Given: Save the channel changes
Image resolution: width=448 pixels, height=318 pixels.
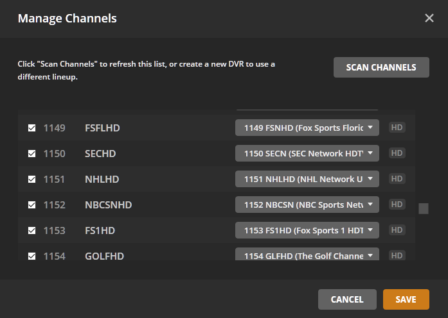Looking at the screenshot, I should point(406,299).
